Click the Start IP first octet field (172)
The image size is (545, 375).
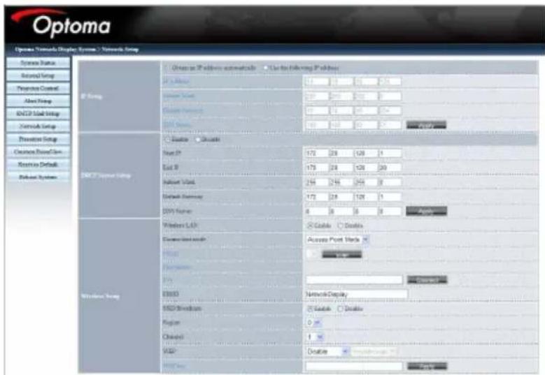(x=317, y=153)
